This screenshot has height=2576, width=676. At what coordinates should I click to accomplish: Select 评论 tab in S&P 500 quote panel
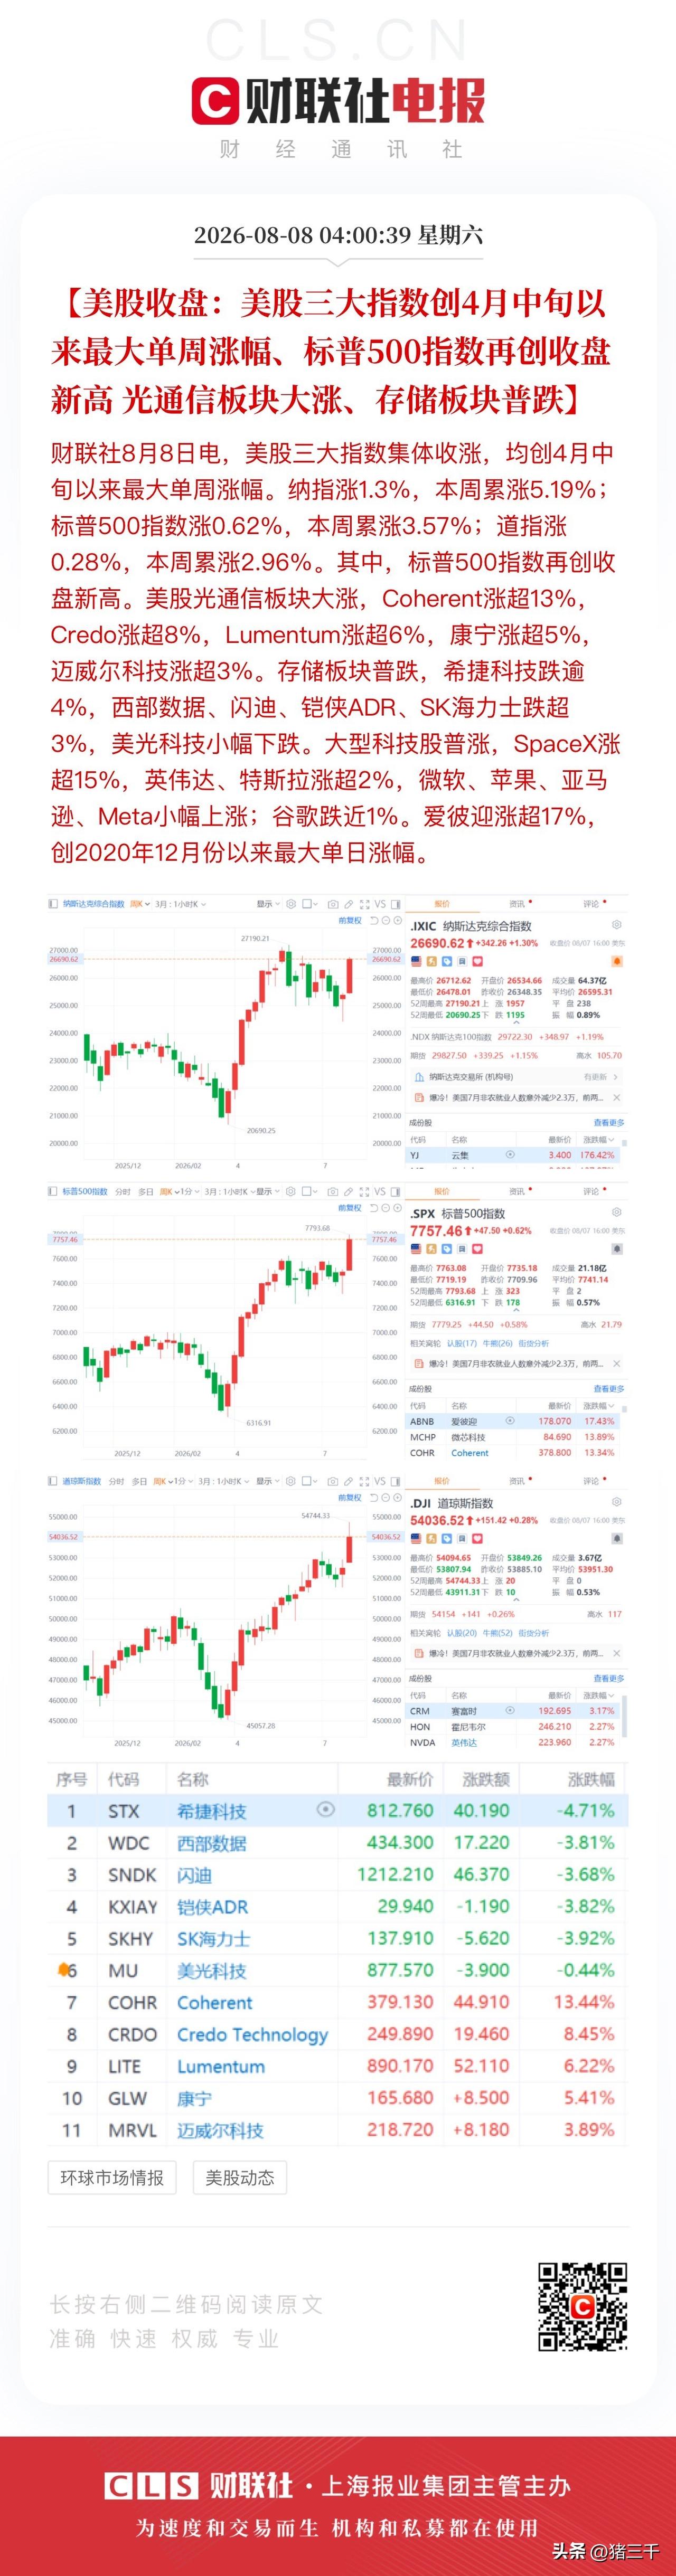coord(591,1192)
